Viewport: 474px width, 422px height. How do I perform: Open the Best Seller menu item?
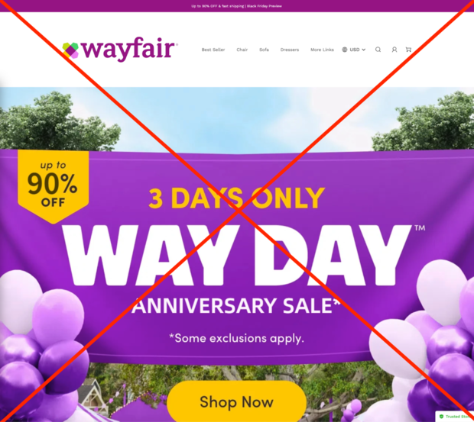pyautogui.click(x=213, y=50)
